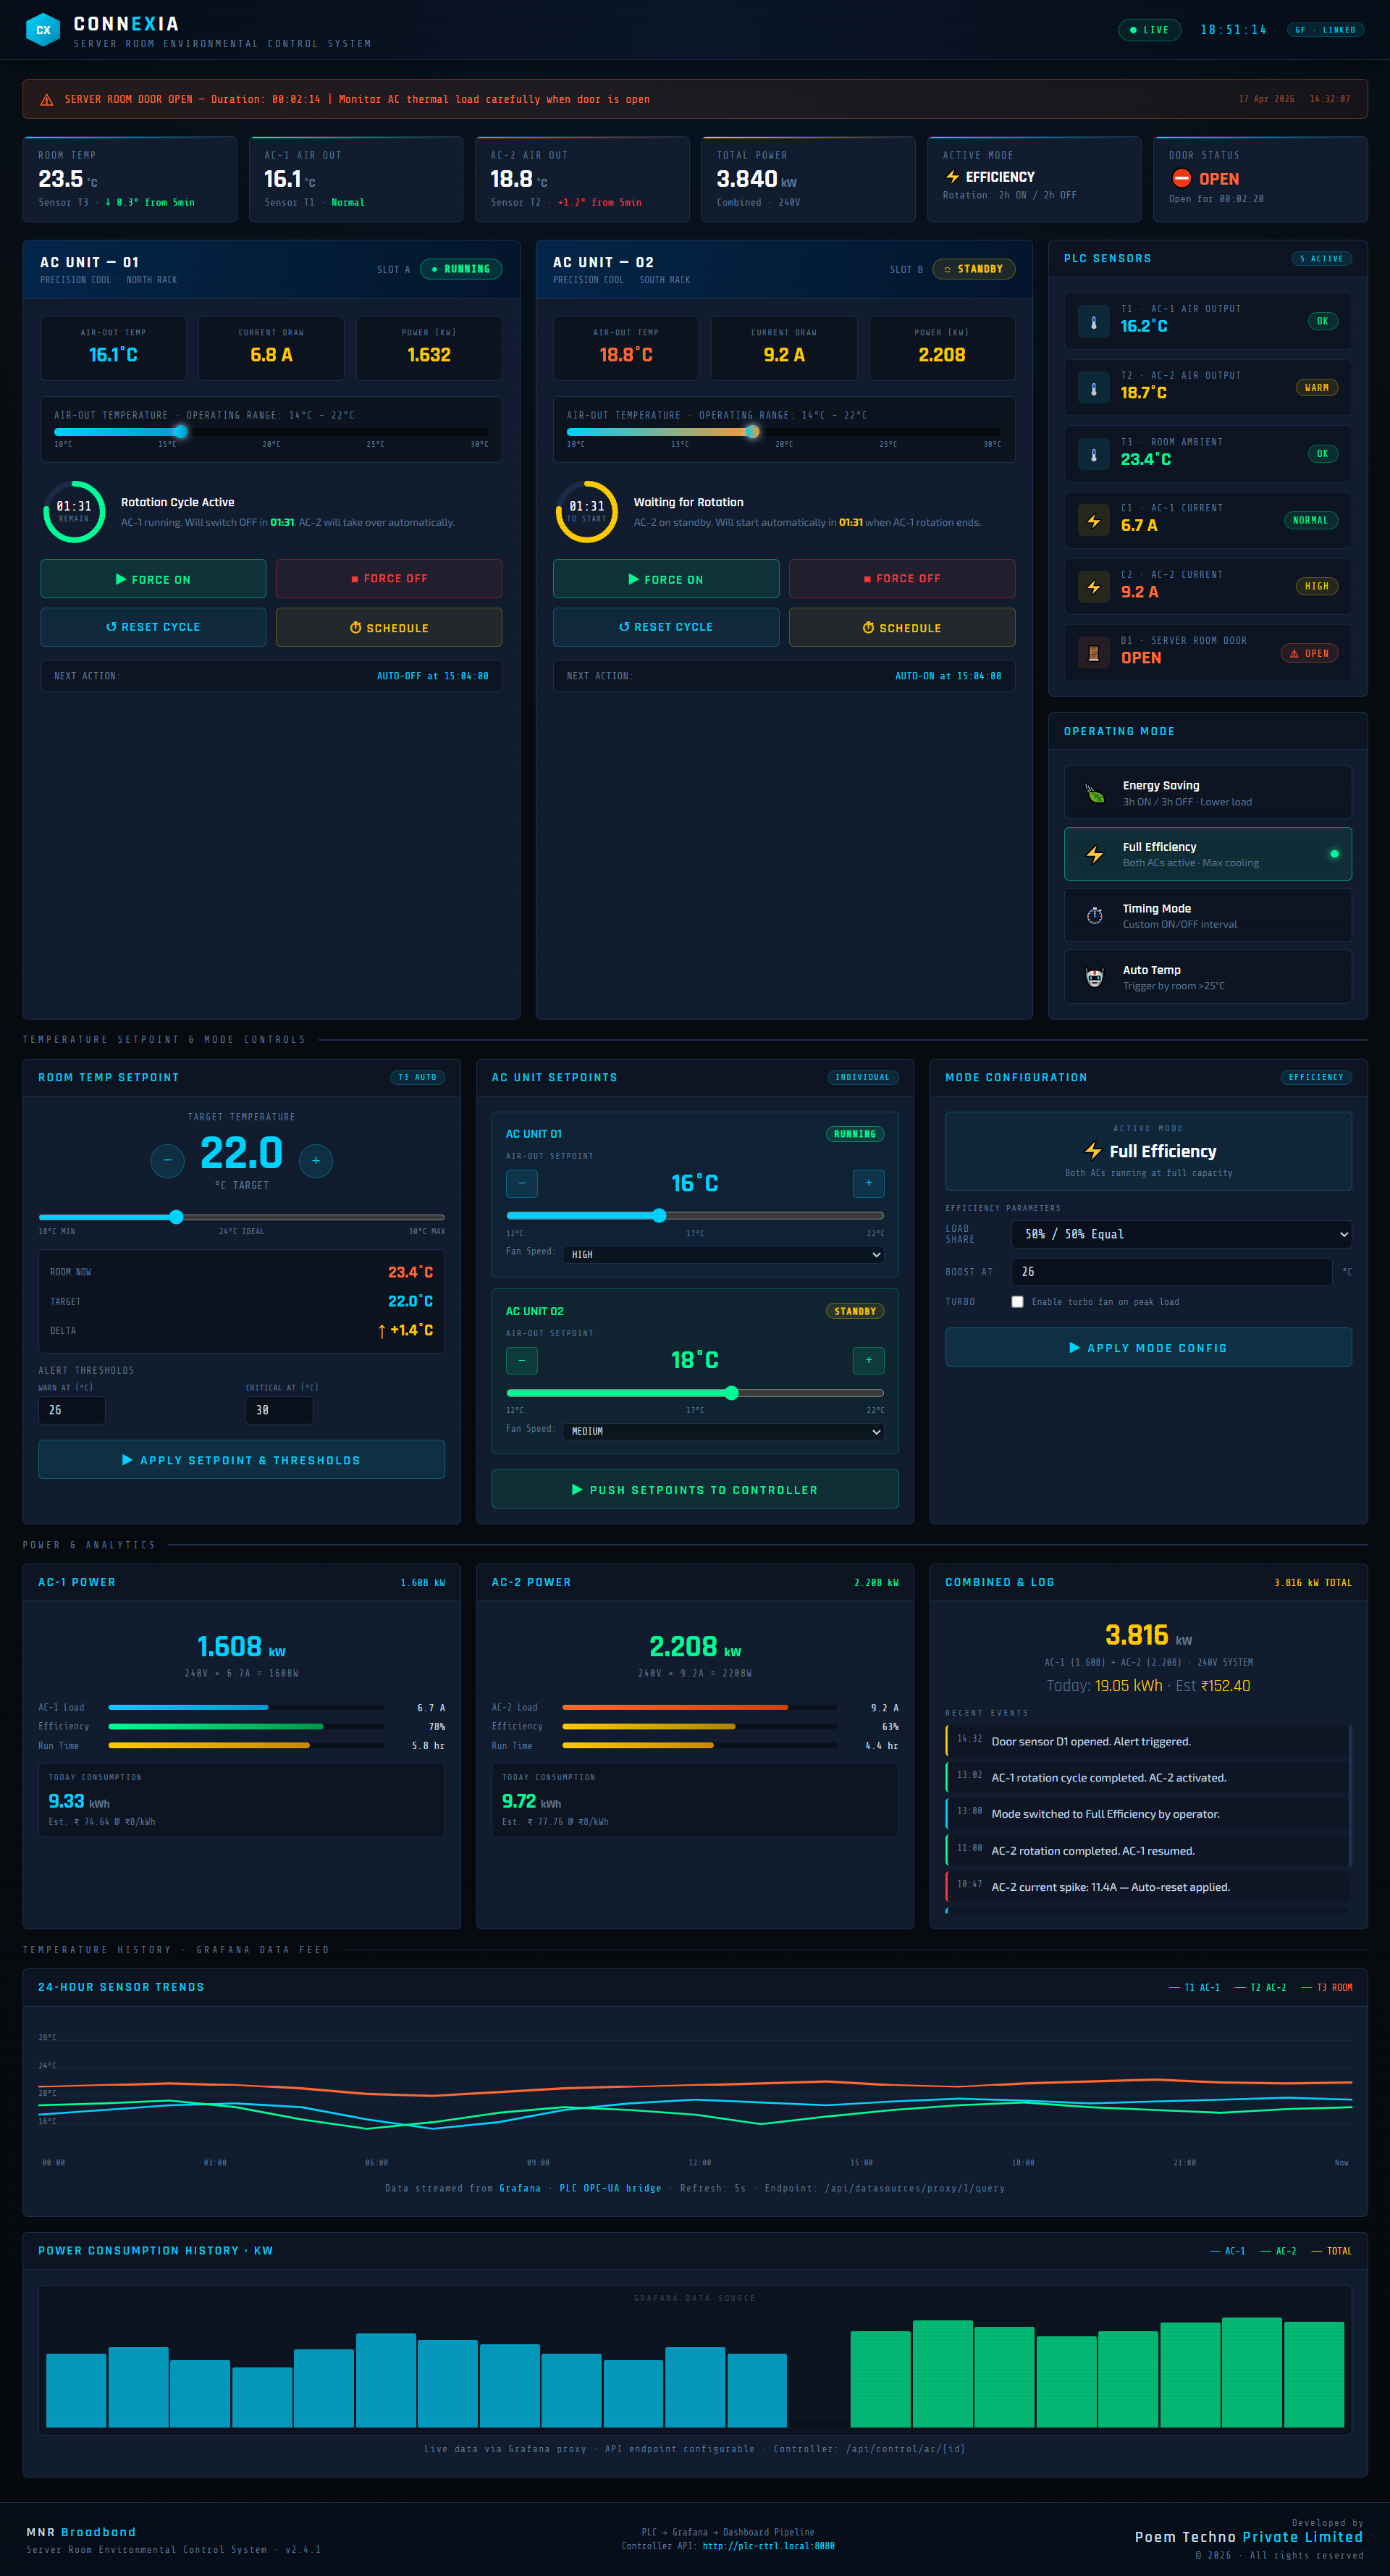Image resolution: width=1390 pixels, height=2576 pixels.
Task: Click Push Setpoints to Controller
Action: coord(694,1489)
